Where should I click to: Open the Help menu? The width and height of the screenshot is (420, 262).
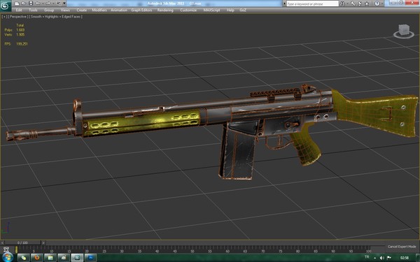[x=230, y=10]
